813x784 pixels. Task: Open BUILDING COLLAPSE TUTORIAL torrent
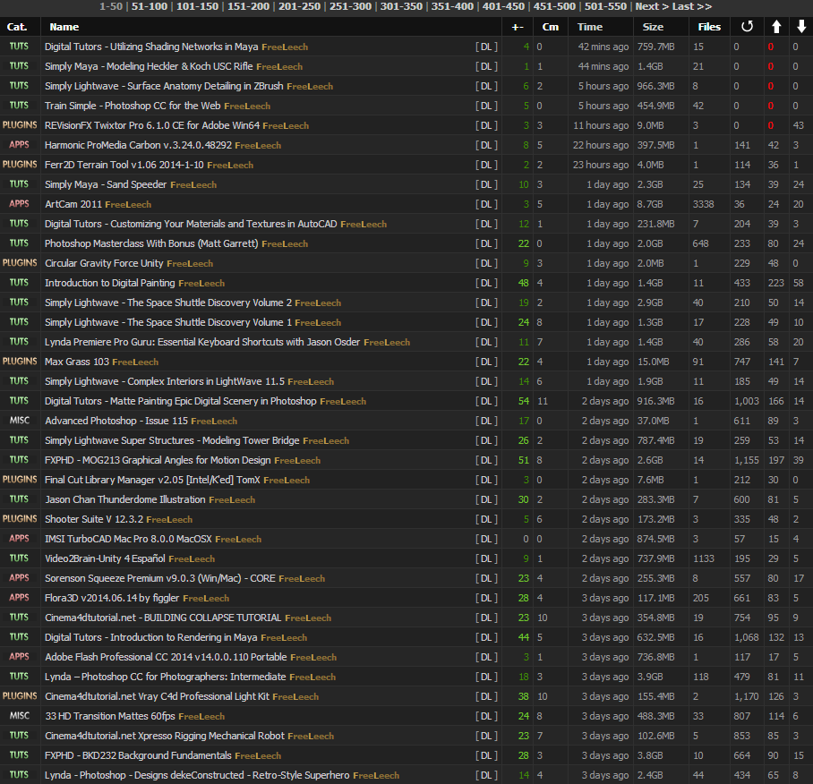[163, 618]
